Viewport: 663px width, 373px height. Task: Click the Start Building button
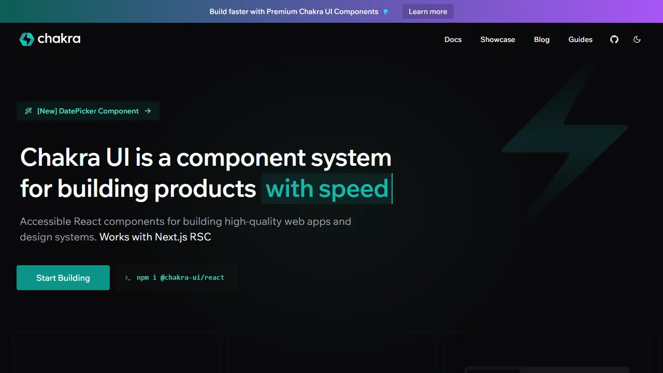pyautogui.click(x=63, y=278)
